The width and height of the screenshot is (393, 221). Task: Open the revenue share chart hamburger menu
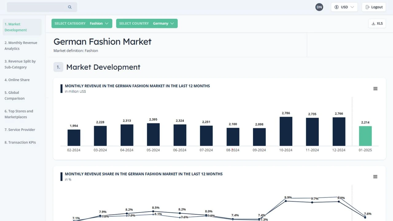pyautogui.click(x=375, y=176)
